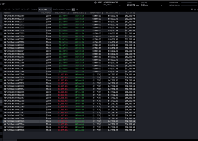This screenshot has height=141, width=198.
Task: Select account row APEX16768200000769
Action: coord(69,16)
